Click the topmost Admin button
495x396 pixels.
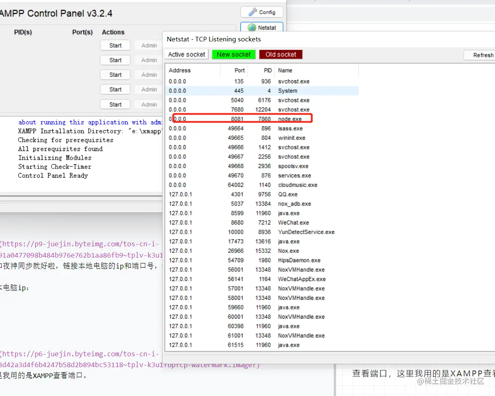pos(147,45)
